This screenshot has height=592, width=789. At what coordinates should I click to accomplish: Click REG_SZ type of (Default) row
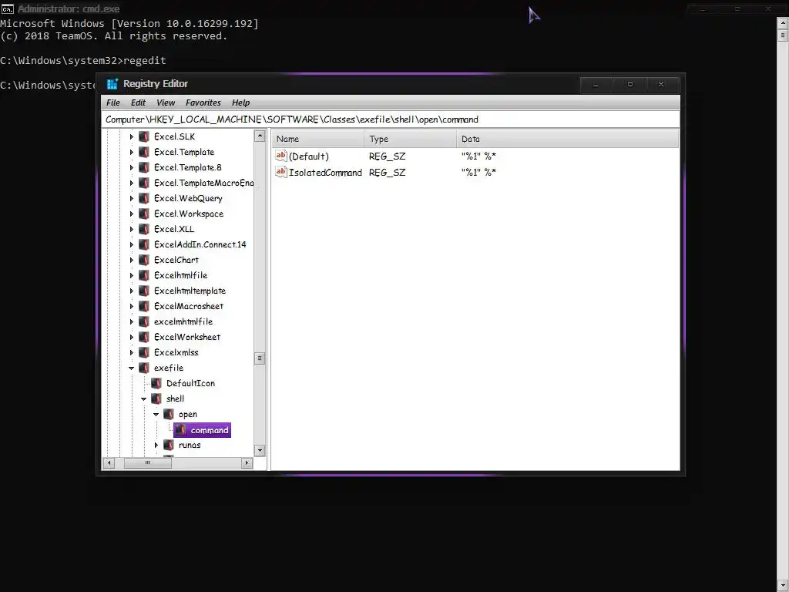[387, 156]
